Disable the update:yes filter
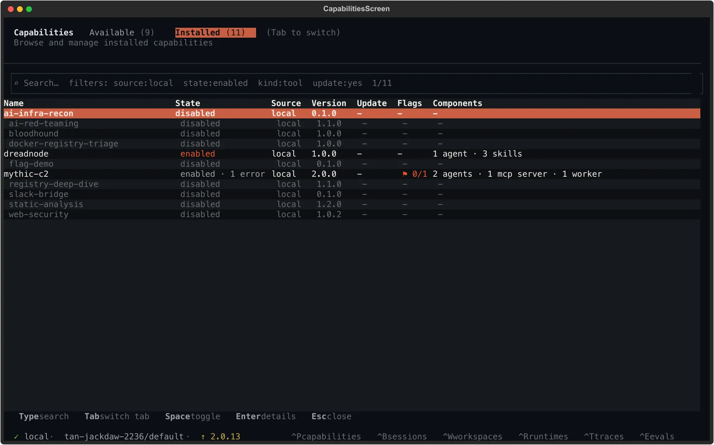Screen dimensions: 714x445 (x=337, y=83)
